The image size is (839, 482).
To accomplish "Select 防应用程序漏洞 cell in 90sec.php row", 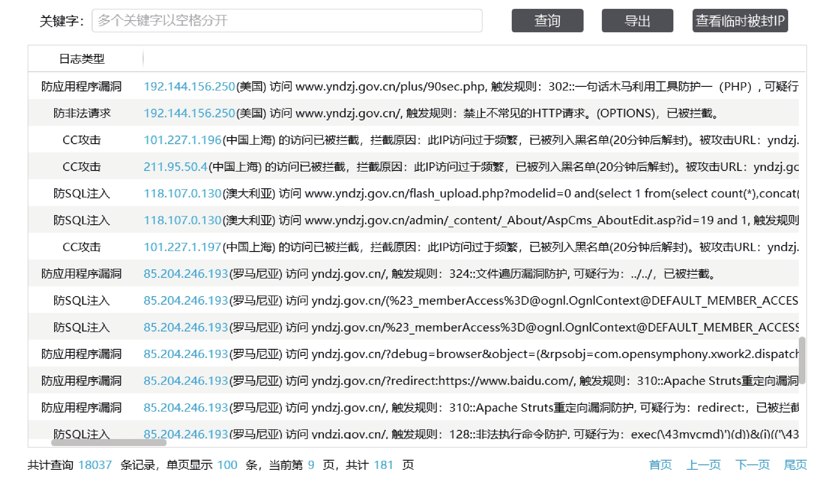I will pyautogui.click(x=82, y=87).
